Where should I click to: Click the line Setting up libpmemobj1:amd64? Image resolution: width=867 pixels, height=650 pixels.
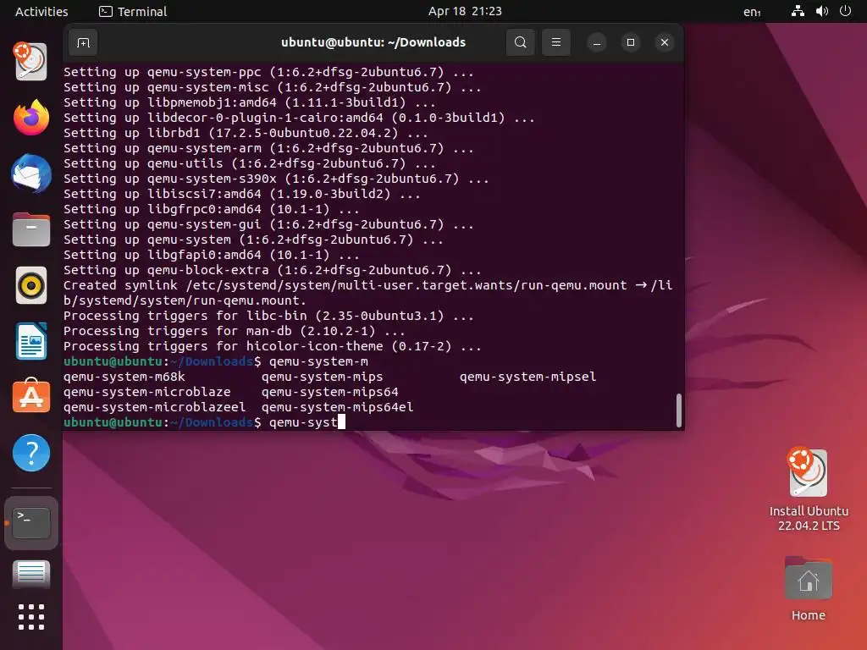pyautogui.click(x=250, y=102)
